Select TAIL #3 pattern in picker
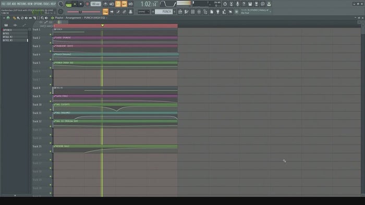The width and height of the screenshot is (365, 205). click(15, 40)
